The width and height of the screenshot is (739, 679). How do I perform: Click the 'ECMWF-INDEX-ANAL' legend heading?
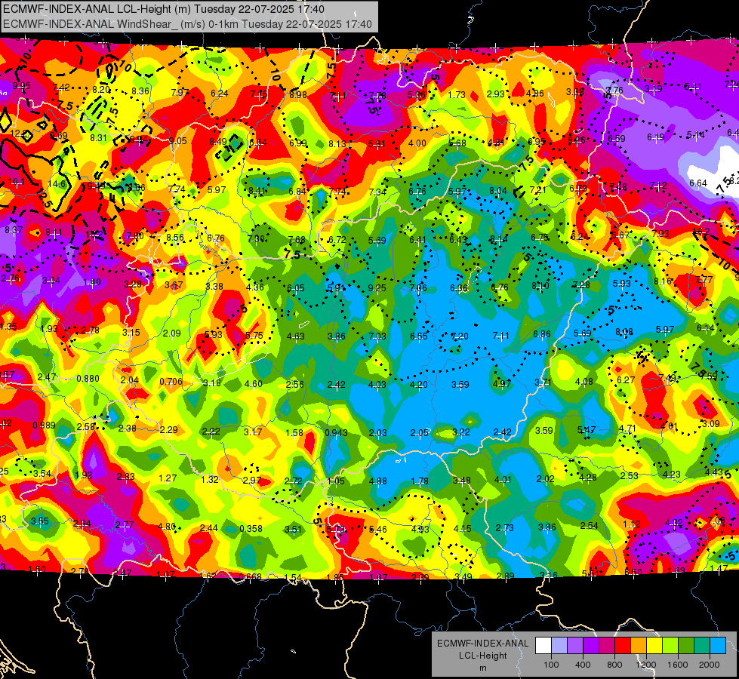click(482, 644)
